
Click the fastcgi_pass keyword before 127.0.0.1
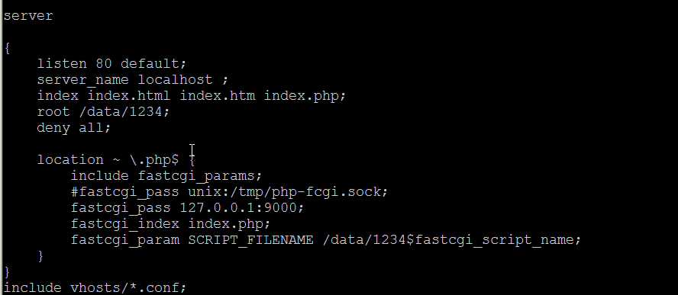121,208
